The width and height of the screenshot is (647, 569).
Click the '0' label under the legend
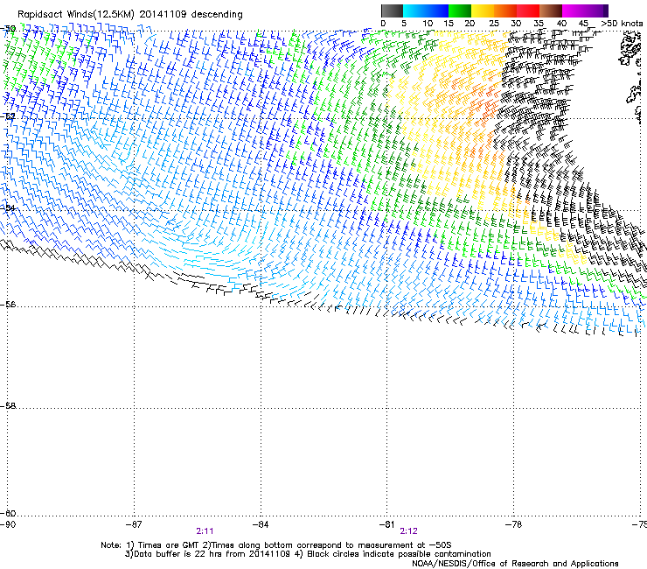click(383, 24)
